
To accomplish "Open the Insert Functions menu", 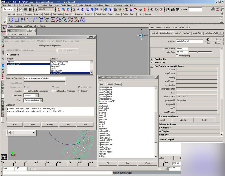I will coord(64,41).
